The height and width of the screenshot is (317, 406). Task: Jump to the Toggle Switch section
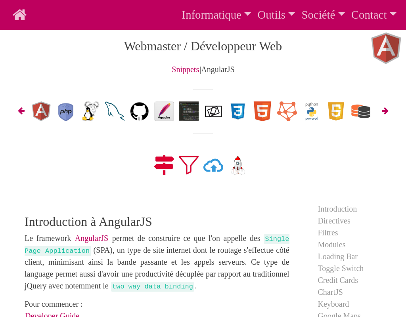click(x=341, y=269)
